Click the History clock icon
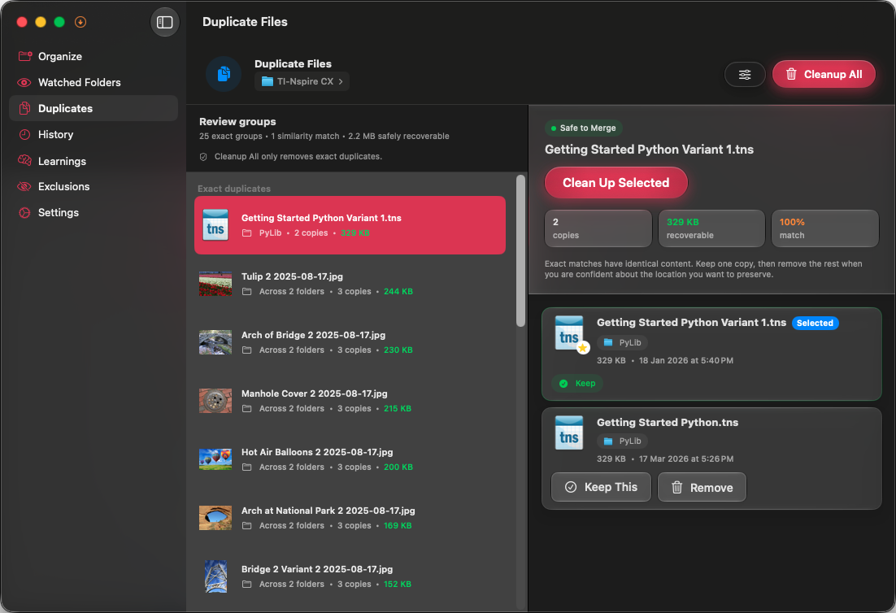The height and width of the screenshot is (613, 896). 24,135
